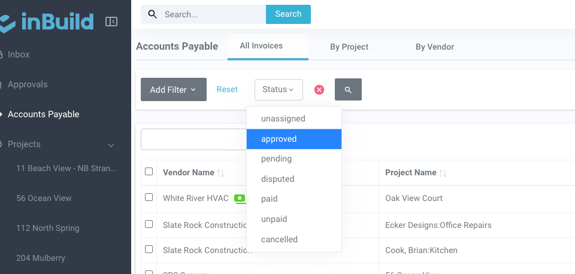The width and height of the screenshot is (575, 274).
Task: Click the Project Name sort arrows
Action: click(x=443, y=173)
